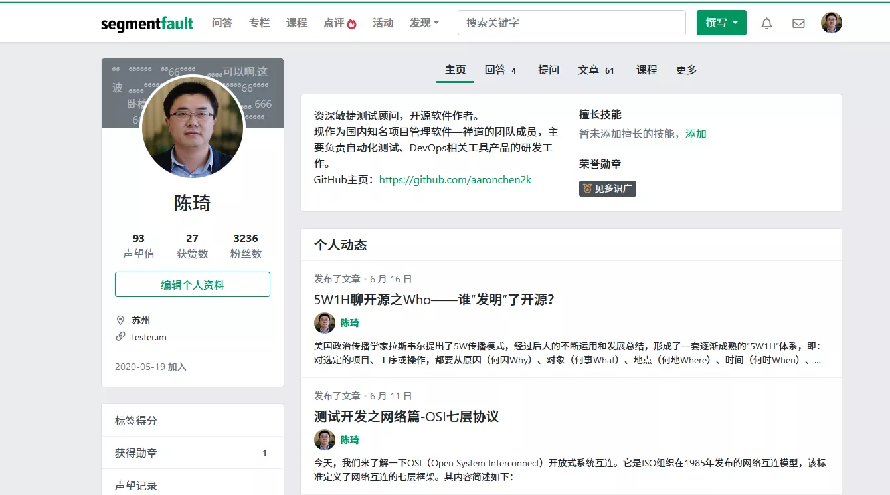Click the 6 月 11 日 post date
Image resolution: width=890 pixels, height=495 pixels.
[391, 396]
